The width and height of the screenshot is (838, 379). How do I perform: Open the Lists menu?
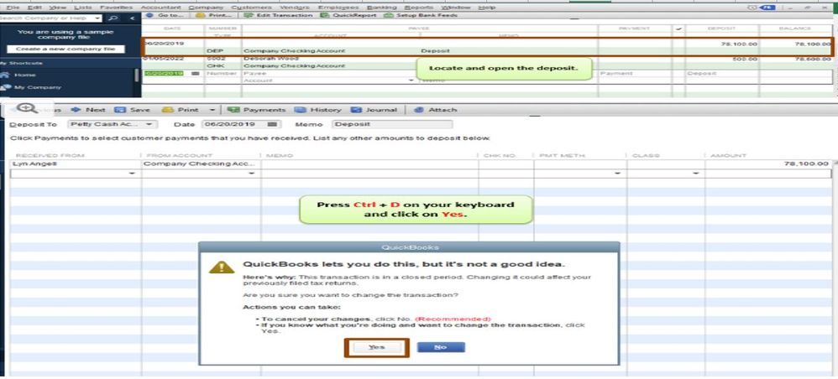click(x=83, y=8)
